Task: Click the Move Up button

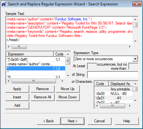Action: click(68, 89)
